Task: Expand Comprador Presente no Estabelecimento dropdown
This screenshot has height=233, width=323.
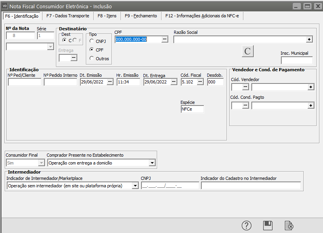Action: point(152,163)
